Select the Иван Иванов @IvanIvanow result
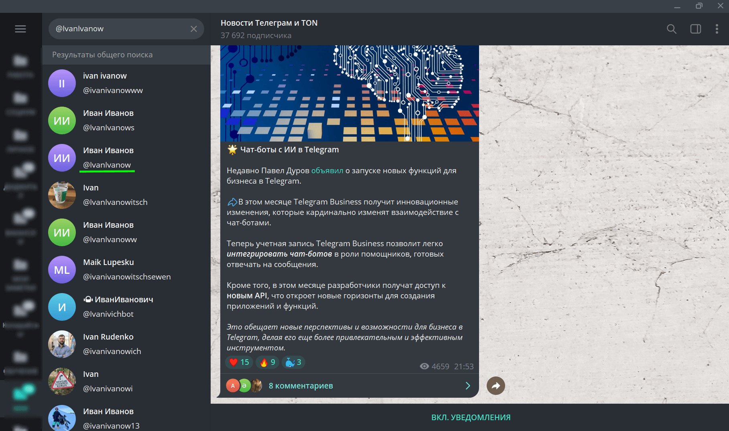This screenshot has height=431, width=729. [x=126, y=158]
